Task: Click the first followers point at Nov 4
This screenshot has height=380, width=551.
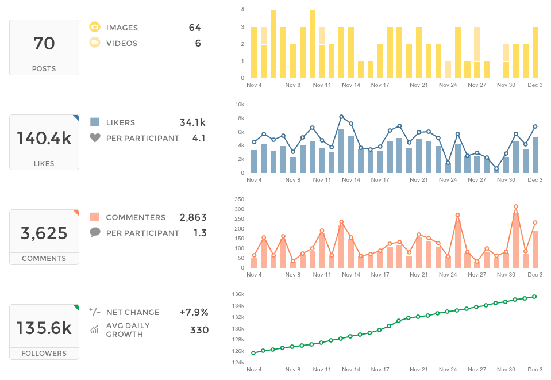Action: (x=253, y=353)
